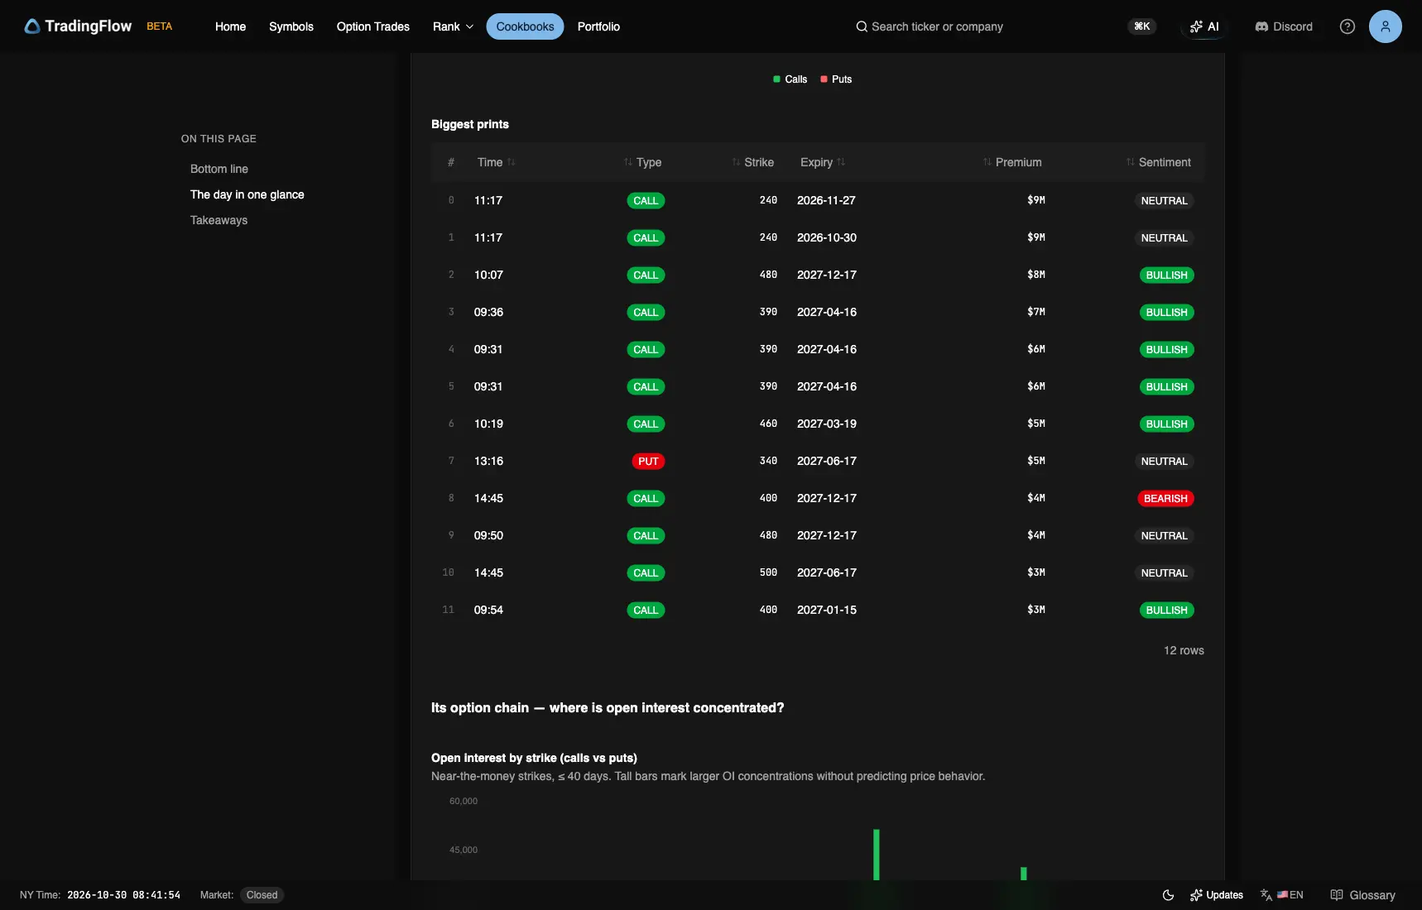Click the BEARISH sentiment badge
Viewport: 1422px width, 910px height.
[1165, 499]
